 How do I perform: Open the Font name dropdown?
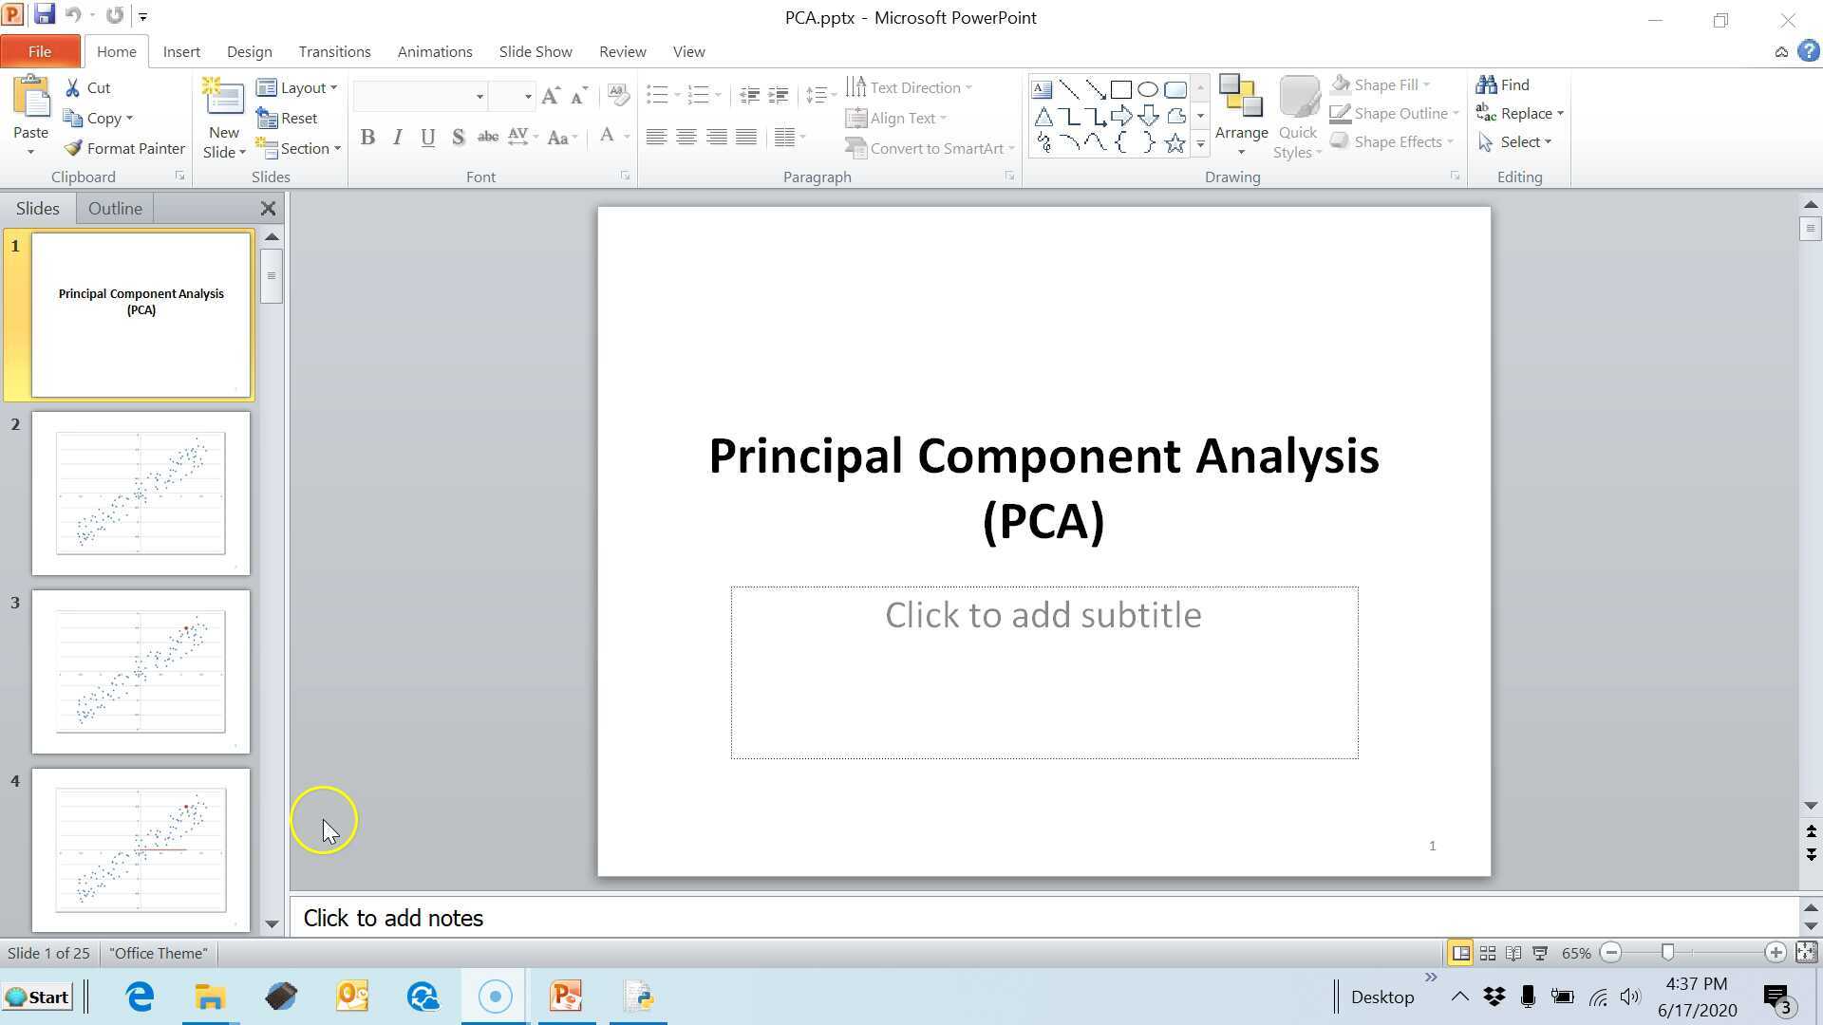[x=479, y=96]
